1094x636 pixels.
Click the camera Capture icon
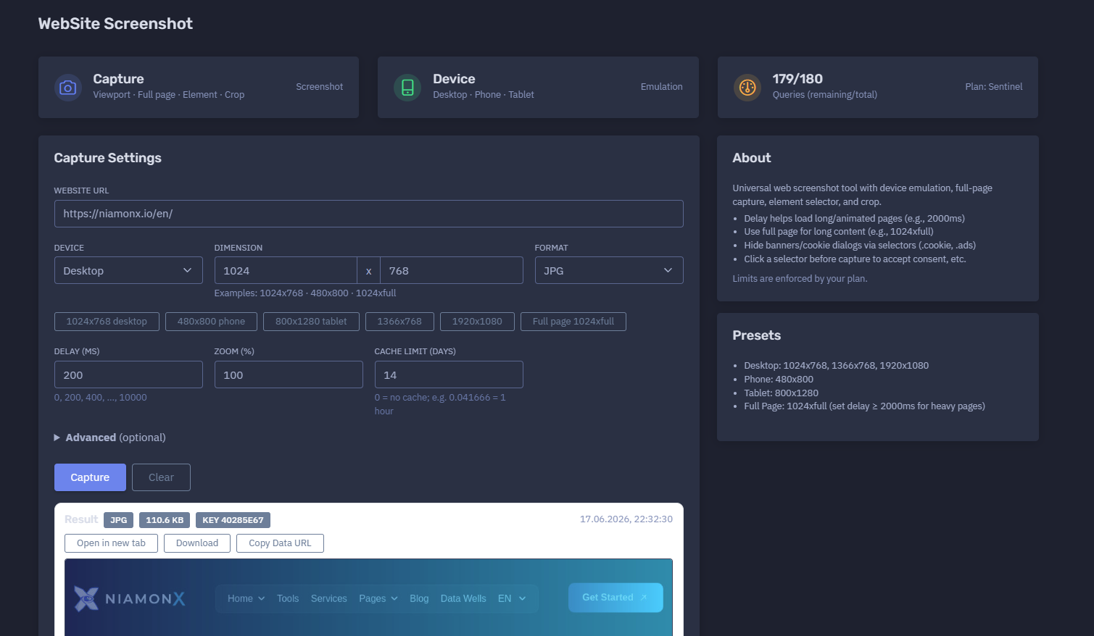[67, 88]
